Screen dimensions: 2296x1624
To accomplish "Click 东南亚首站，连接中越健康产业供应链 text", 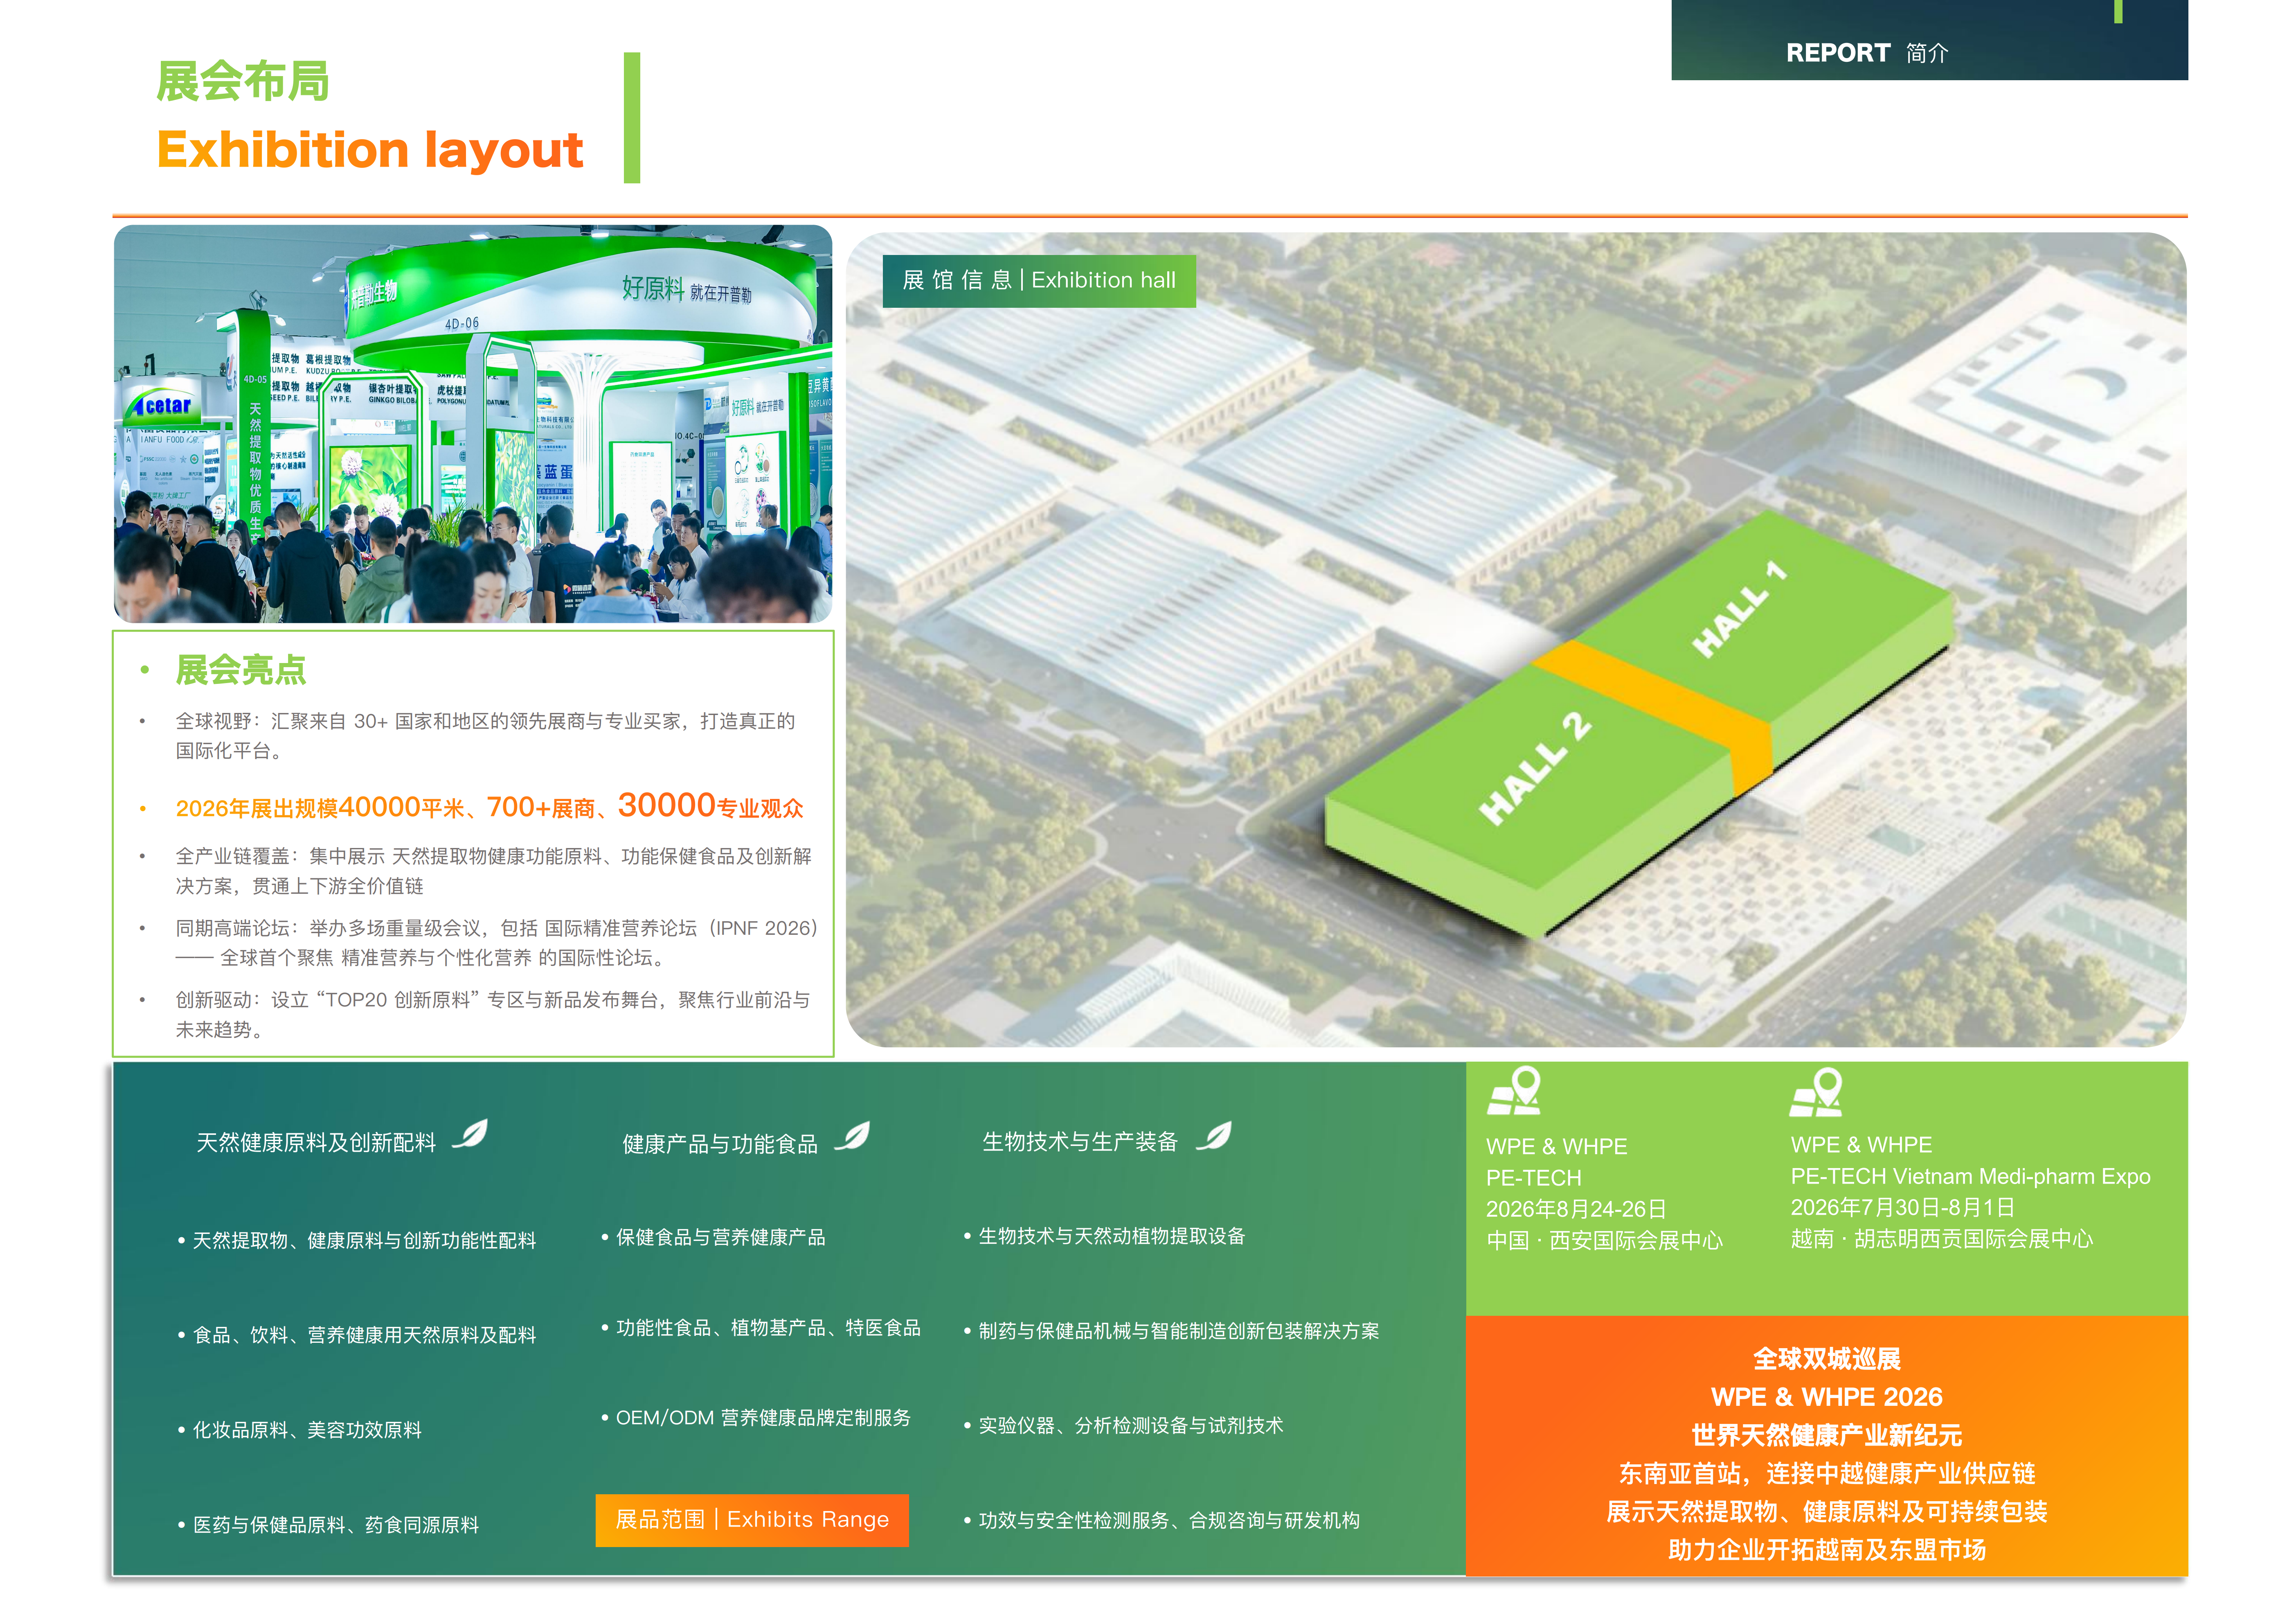I will click(x=1827, y=1473).
